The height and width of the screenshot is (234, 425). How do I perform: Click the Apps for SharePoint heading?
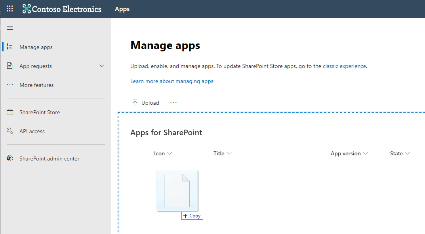point(166,132)
